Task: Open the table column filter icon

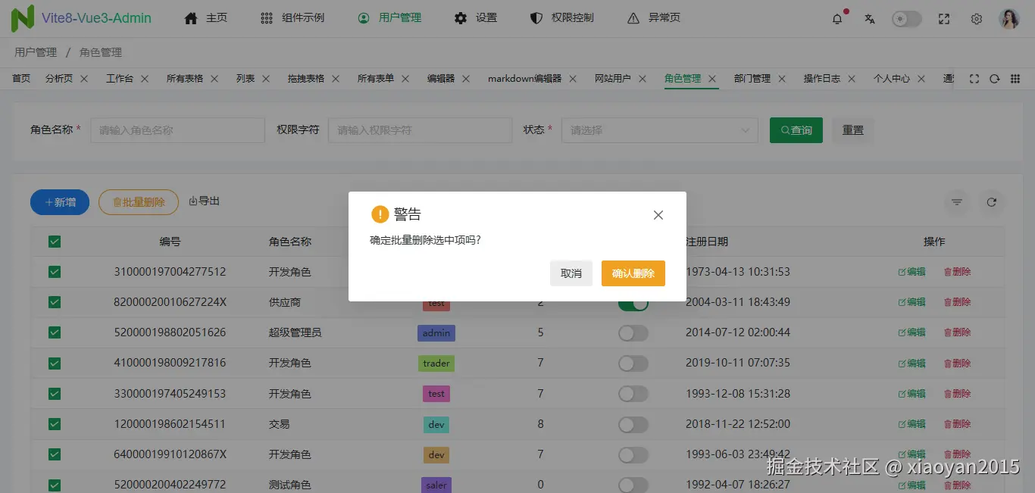Action: (957, 202)
